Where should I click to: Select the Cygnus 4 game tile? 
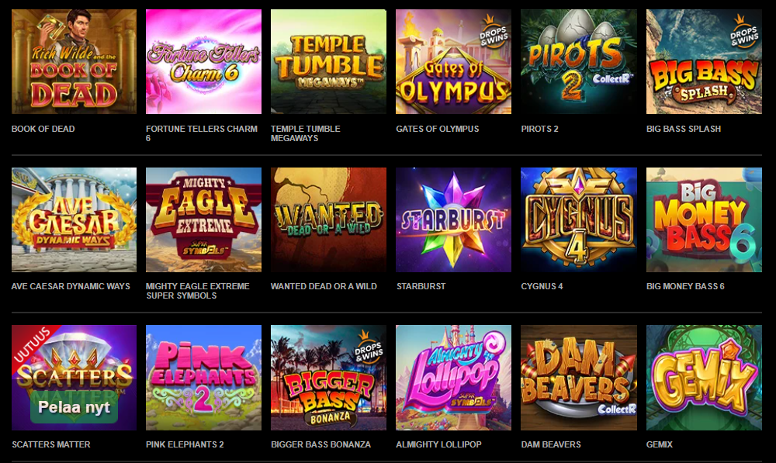(x=579, y=219)
